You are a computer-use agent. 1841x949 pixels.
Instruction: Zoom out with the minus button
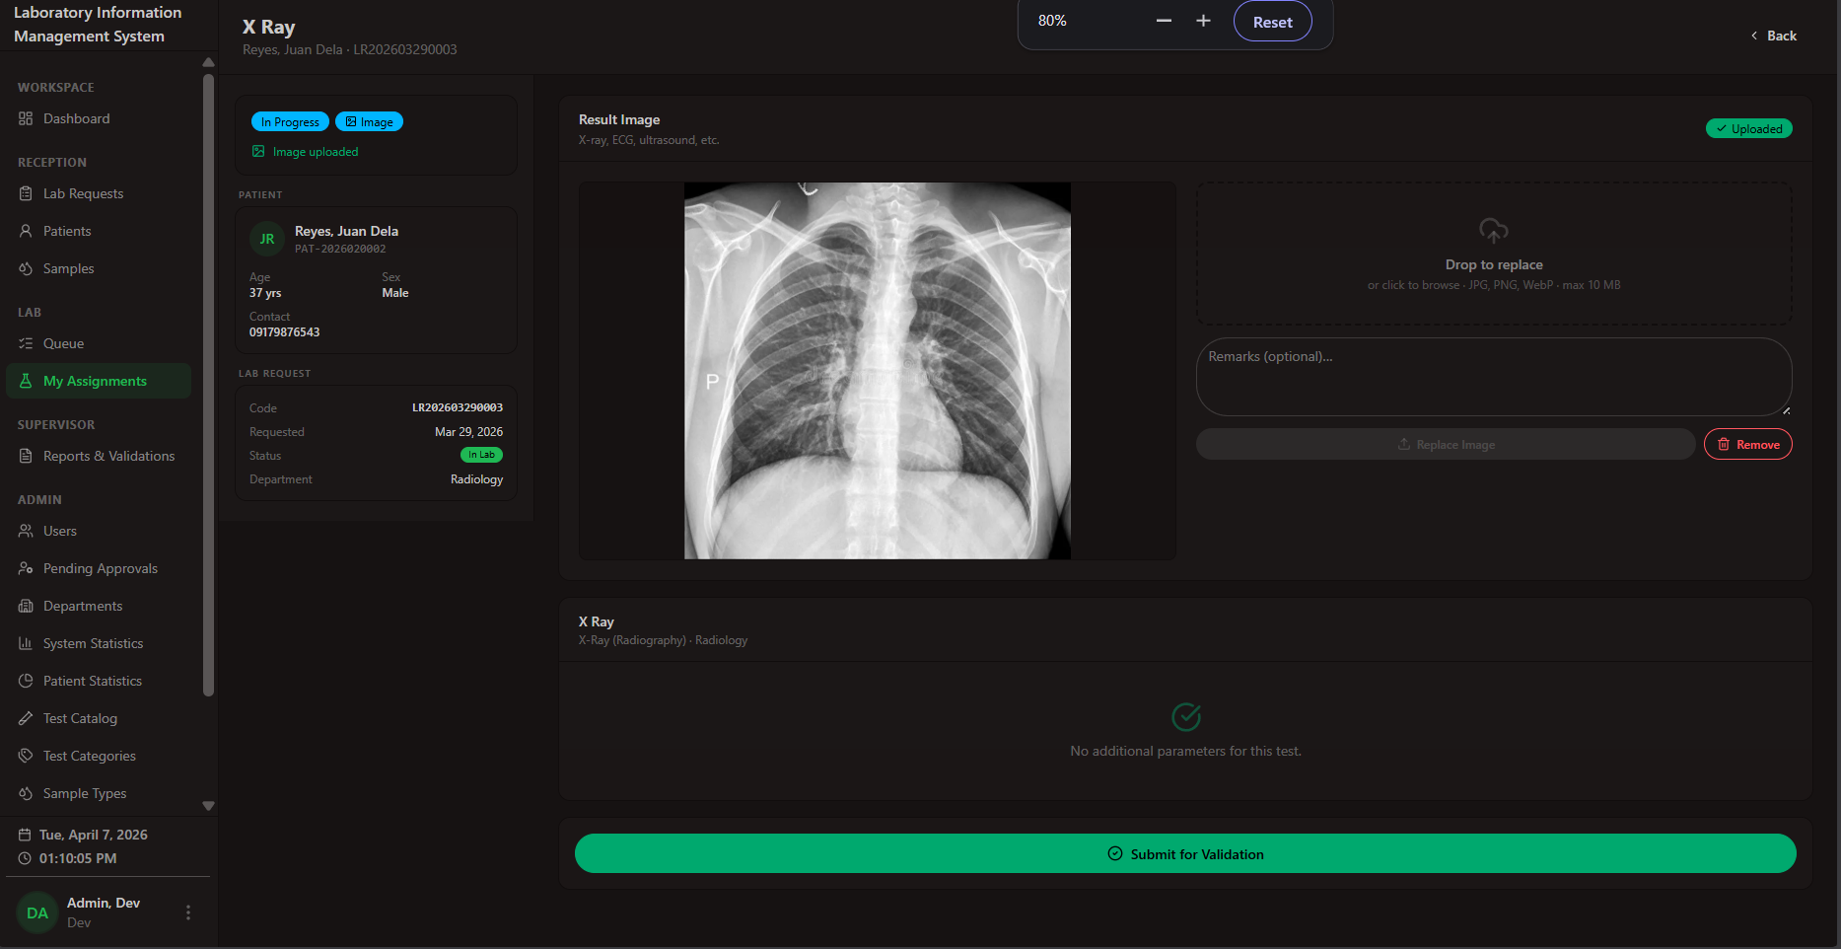[x=1164, y=21]
